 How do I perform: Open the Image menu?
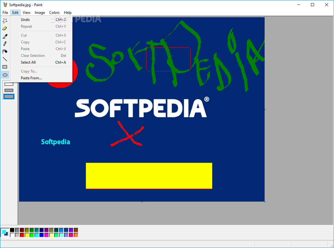point(40,13)
